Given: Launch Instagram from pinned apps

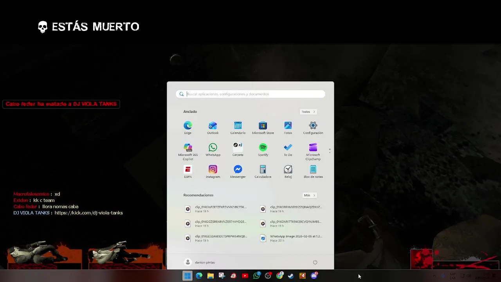Looking at the screenshot, I should (x=213, y=172).
